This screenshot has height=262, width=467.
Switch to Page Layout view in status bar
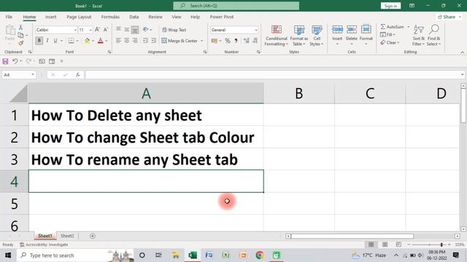point(385,245)
